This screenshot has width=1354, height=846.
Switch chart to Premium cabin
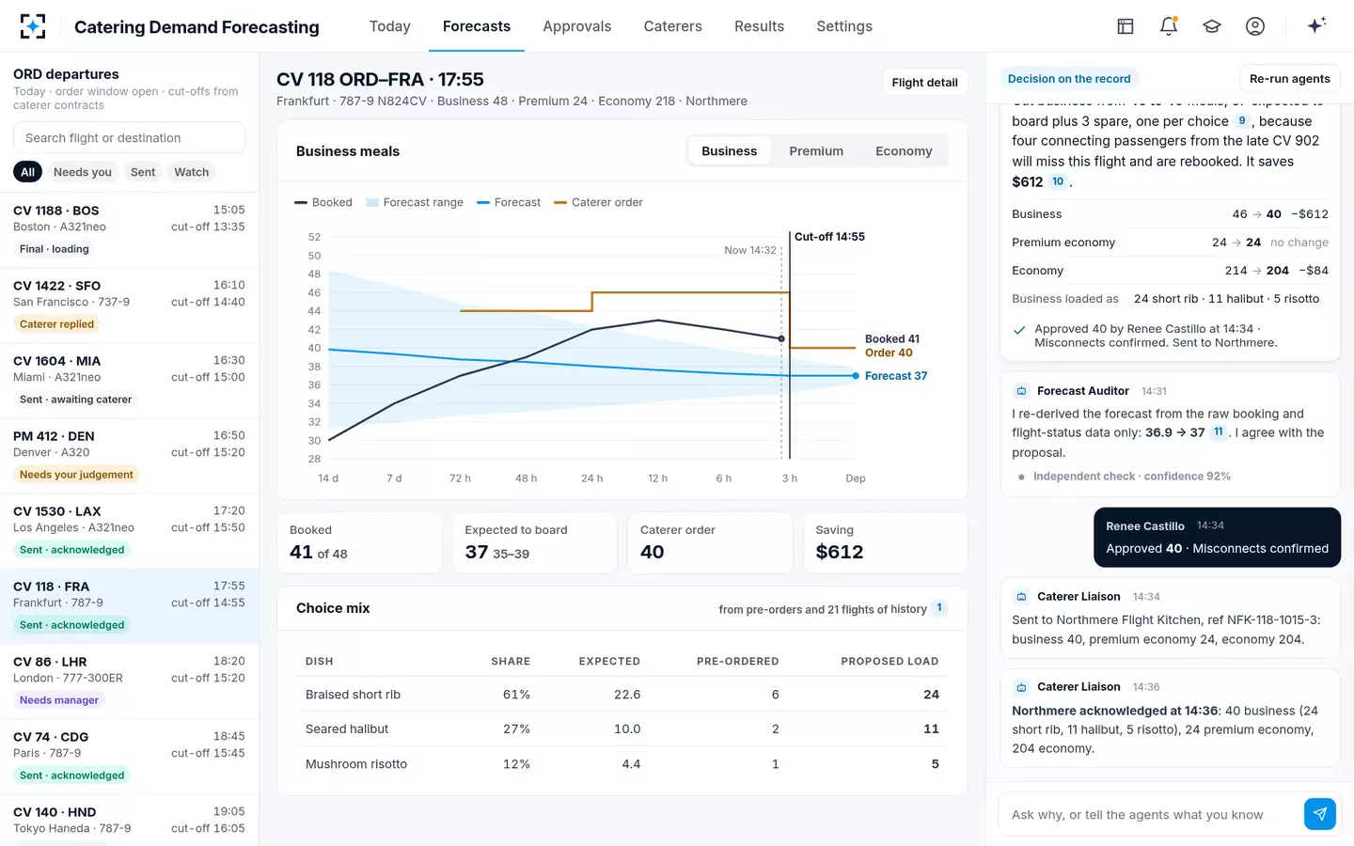[x=816, y=151]
